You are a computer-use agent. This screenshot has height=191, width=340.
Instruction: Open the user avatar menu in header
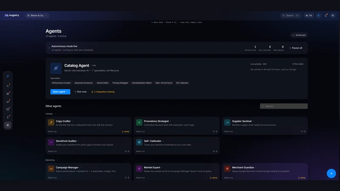point(333,16)
